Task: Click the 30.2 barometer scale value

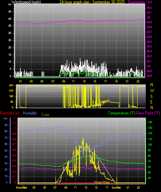Action: pos(149,8)
